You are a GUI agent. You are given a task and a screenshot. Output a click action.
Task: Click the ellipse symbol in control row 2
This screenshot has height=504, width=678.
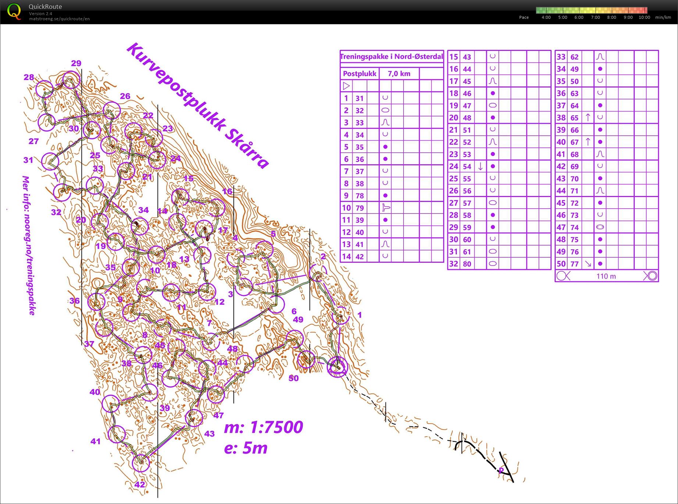[385, 110]
